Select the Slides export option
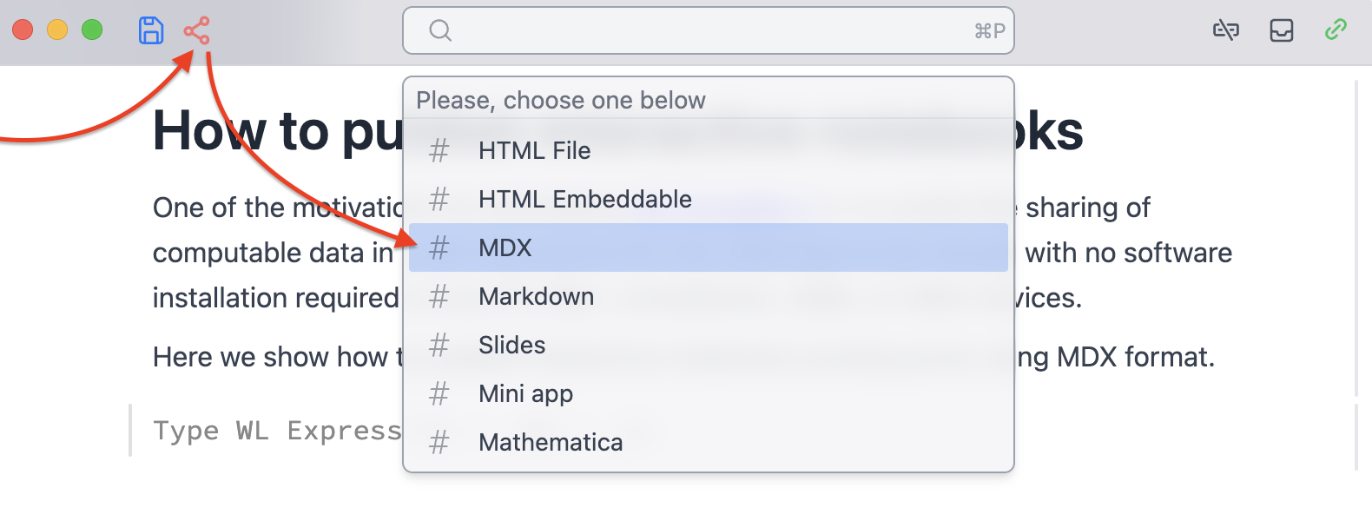1372x521 pixels. point(511,346)
